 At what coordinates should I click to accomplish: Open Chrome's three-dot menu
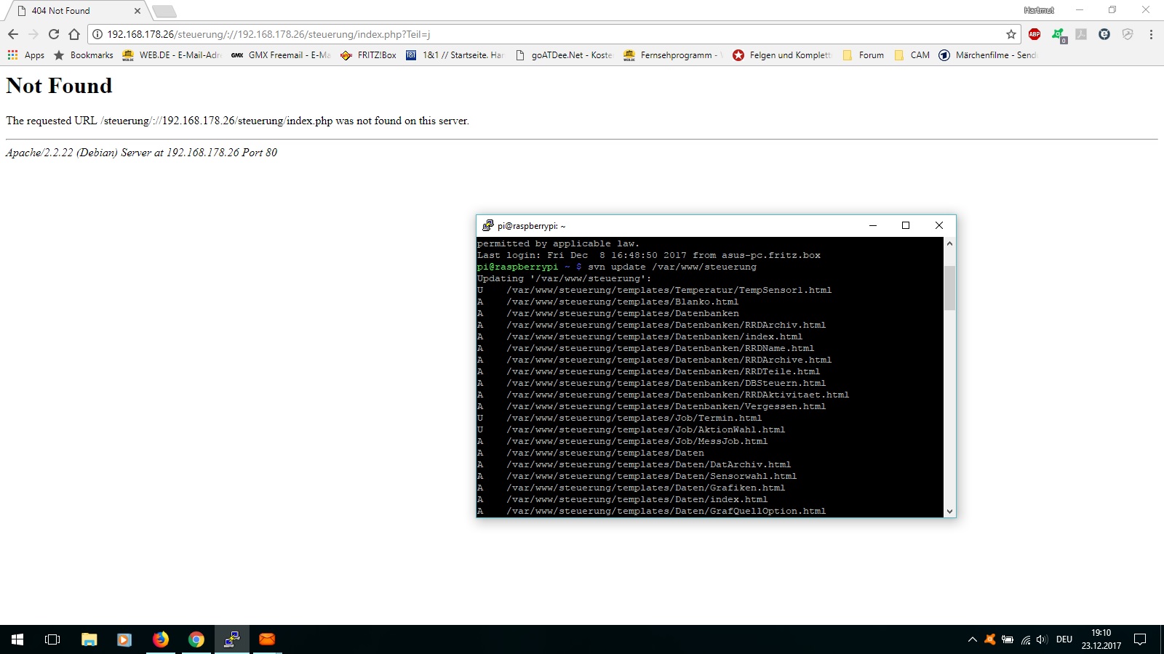click(x=1151, y=34)
